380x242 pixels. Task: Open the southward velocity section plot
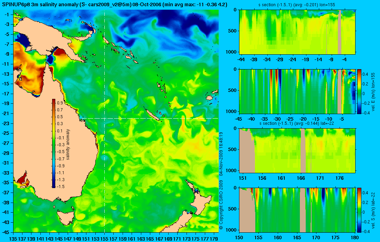coord(297,210)
